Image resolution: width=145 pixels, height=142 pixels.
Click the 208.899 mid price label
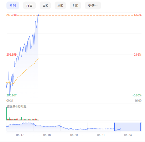click(x=12, y=54)
